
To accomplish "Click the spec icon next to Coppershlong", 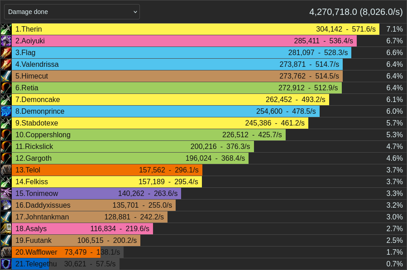I will click(6, 135).
